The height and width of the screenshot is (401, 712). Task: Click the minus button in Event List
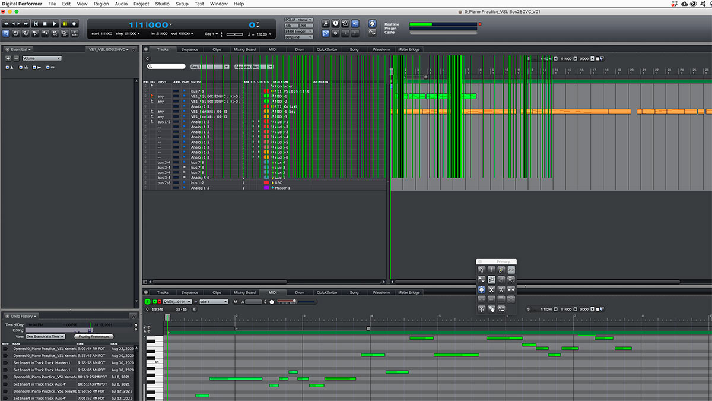[16, 58]
